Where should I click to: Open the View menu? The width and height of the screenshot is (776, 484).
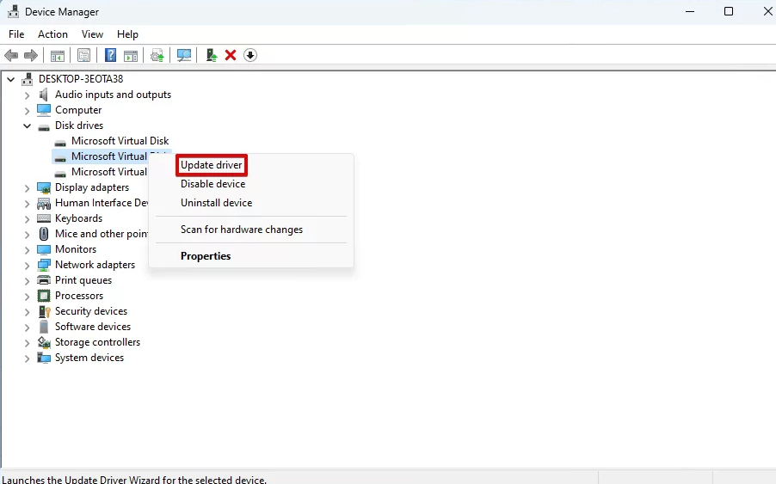(92, 34)
